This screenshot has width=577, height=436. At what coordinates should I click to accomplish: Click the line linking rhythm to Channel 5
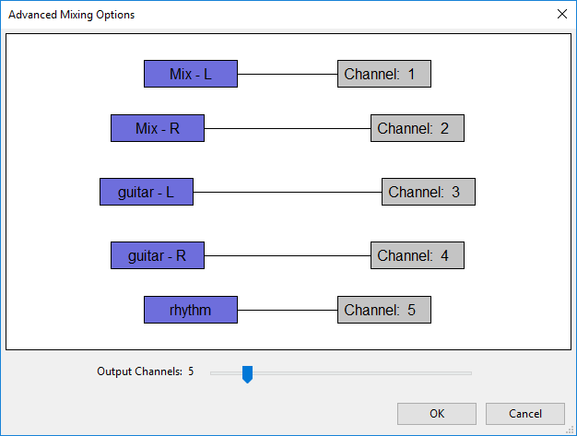tap(288, 310)
